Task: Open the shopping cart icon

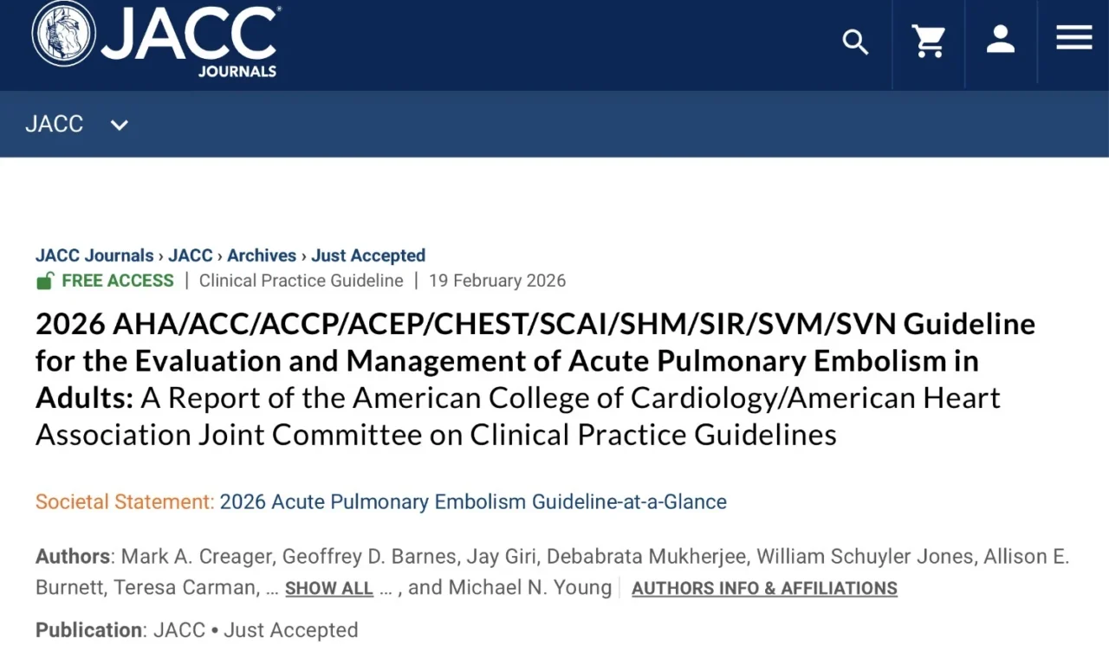Action: pos(928,42)
